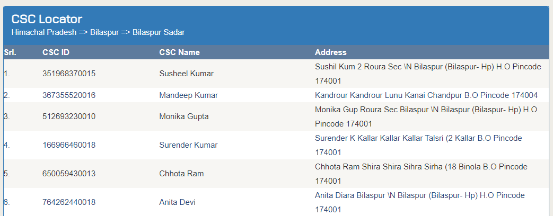Select the Chhota Ram CSC name
The height and width of the screenshot is (216, 553).
(181, 174)
